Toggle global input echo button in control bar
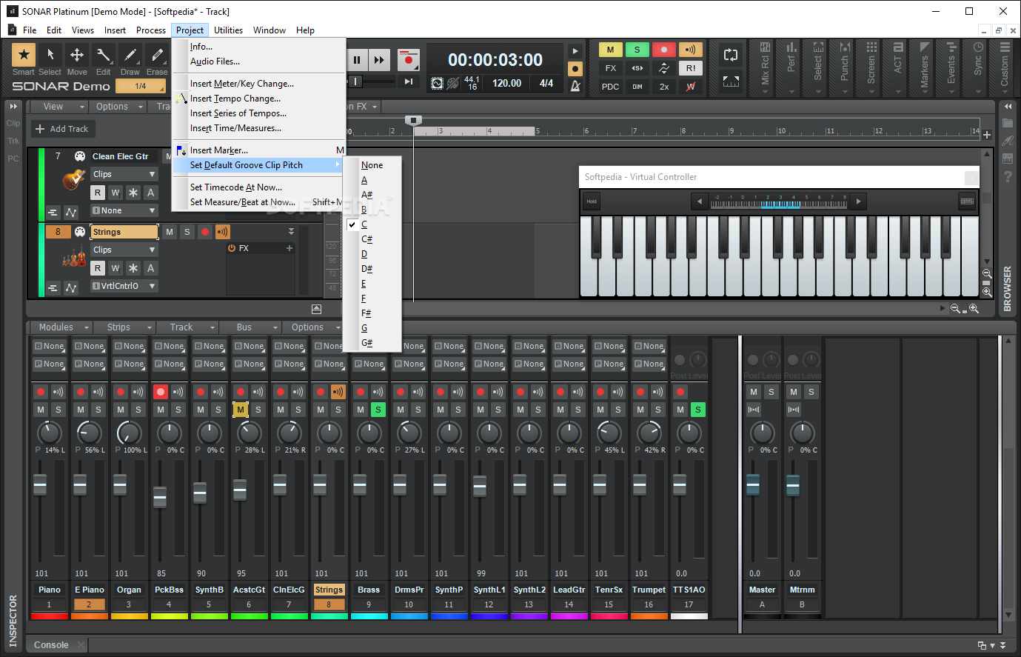Viewport: 1021px width, 657px height. (691, 50)
